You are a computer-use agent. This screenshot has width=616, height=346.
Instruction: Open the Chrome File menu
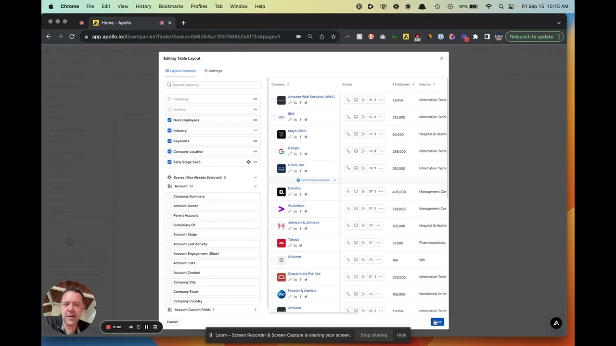pyautogui.click(x=90, y=6)
